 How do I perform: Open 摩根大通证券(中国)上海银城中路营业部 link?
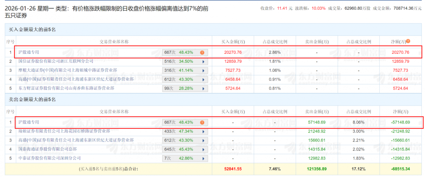click(68, 70)
